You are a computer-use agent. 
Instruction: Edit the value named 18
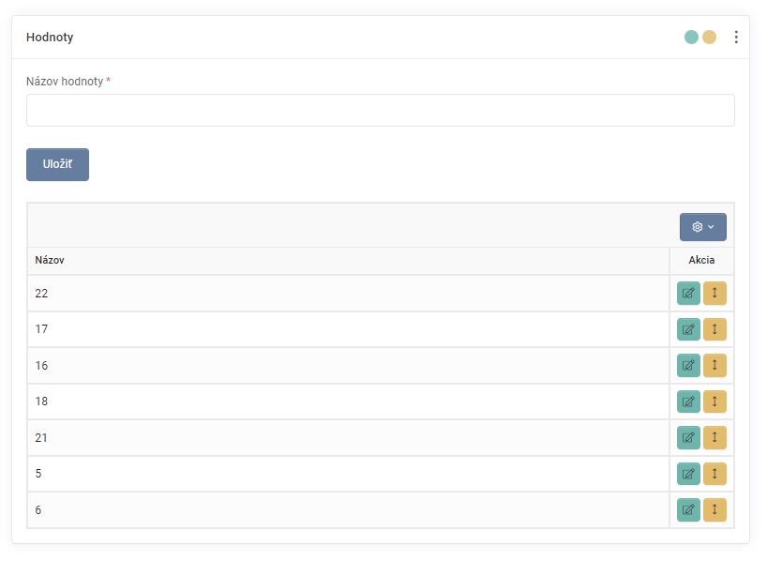click(688, 402)
